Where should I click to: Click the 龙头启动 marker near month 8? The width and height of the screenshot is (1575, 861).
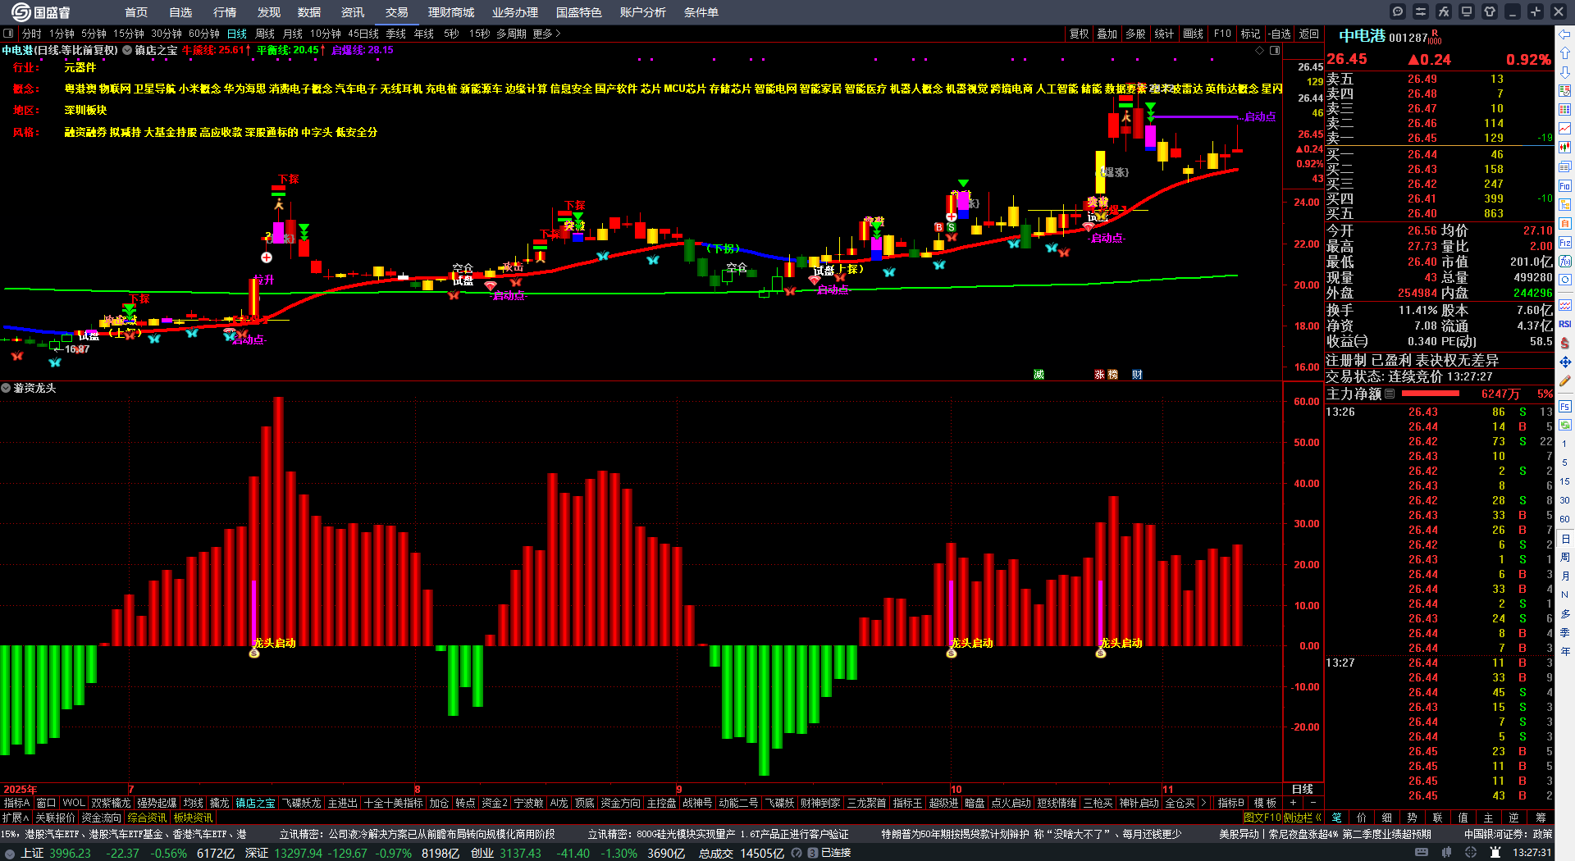(274, 643)
